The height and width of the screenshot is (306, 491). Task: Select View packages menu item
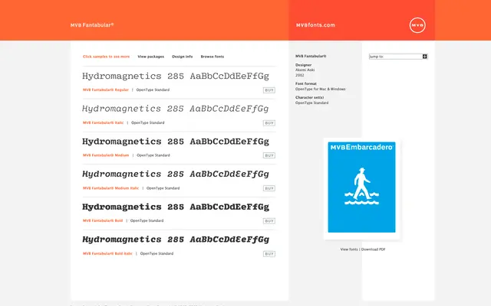tap(150, 57)
